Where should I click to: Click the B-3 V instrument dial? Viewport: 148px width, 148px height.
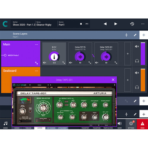coord(54,57)
